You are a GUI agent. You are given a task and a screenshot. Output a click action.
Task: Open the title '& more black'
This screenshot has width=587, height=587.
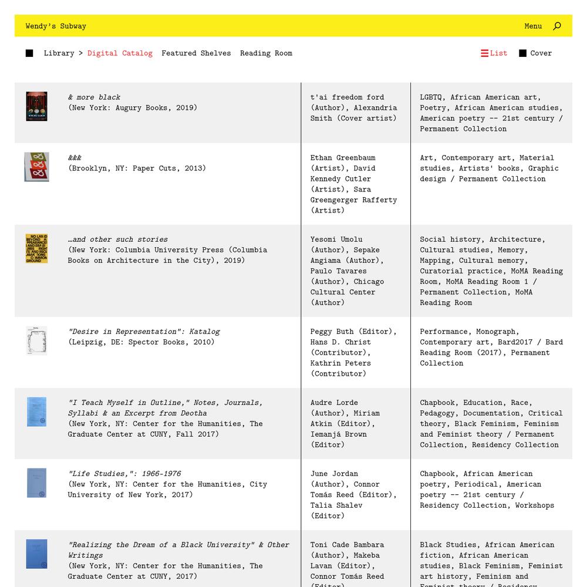click(x=95, y=97)
